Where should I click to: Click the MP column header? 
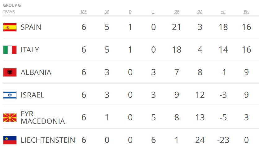point(84,12)
